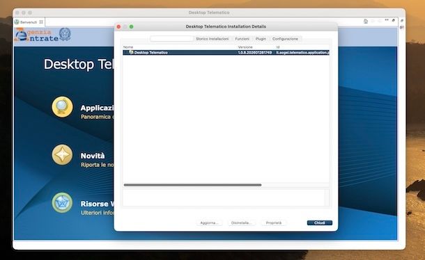Open the Storico Installazioni tab
The height and width of the screenshot is (260, 425).
(x=212, y=39)
